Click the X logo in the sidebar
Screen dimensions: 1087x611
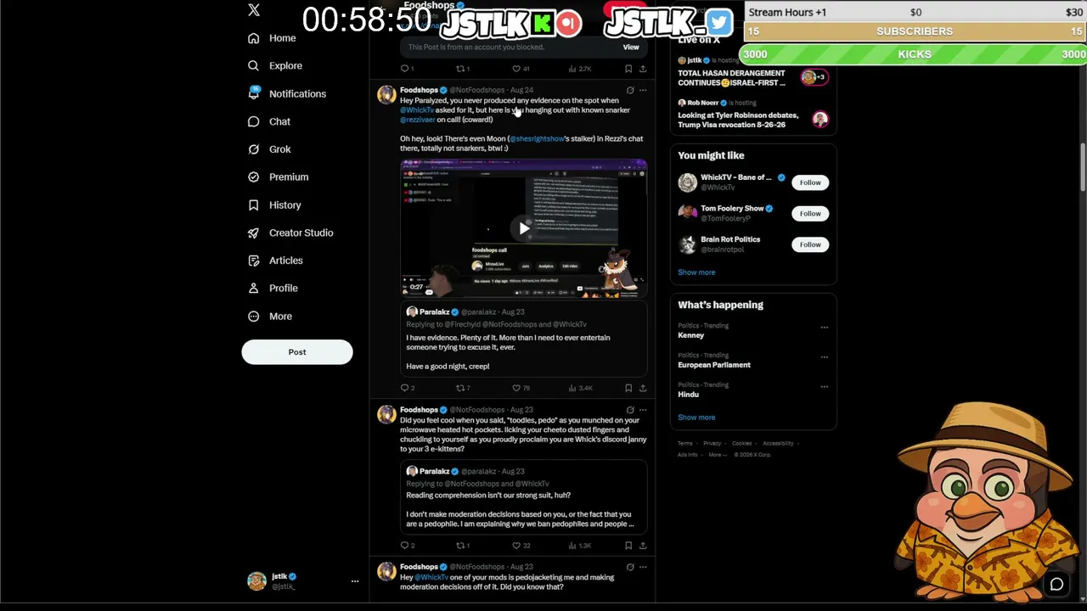coord(254,10)
